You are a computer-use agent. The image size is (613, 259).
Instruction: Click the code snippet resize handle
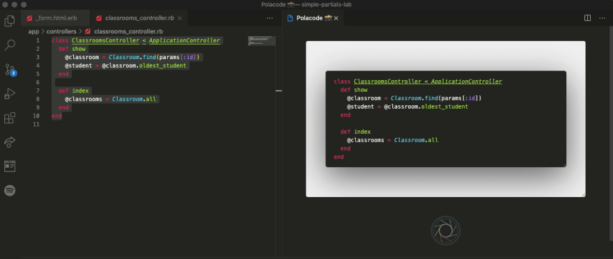tap(564, 165)
